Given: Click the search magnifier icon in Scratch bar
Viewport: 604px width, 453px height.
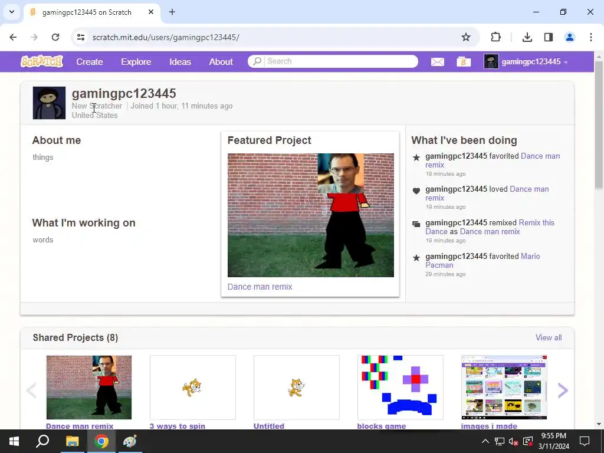Looking at the screenshot, I should point(257,61).
